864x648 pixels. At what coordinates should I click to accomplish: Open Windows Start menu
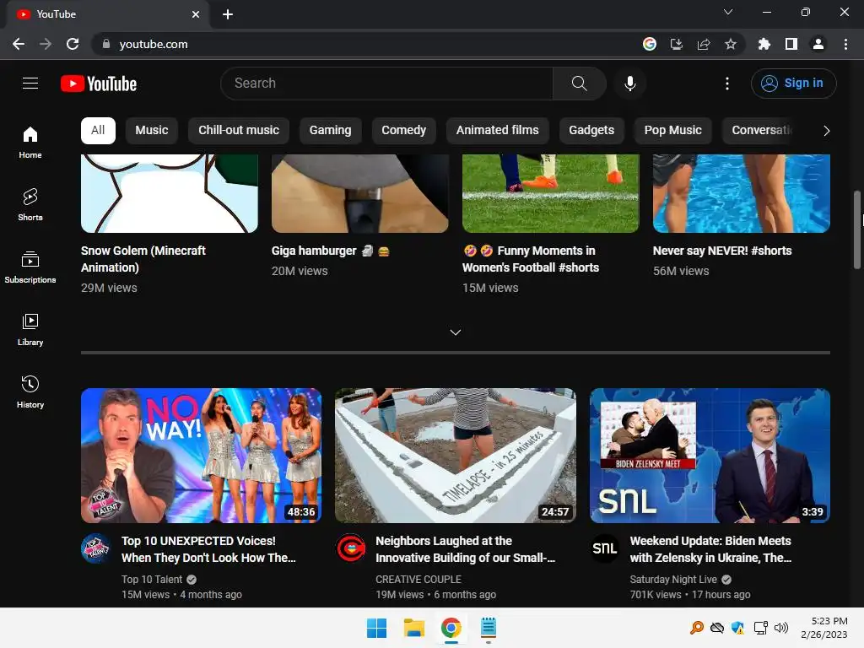377,628
